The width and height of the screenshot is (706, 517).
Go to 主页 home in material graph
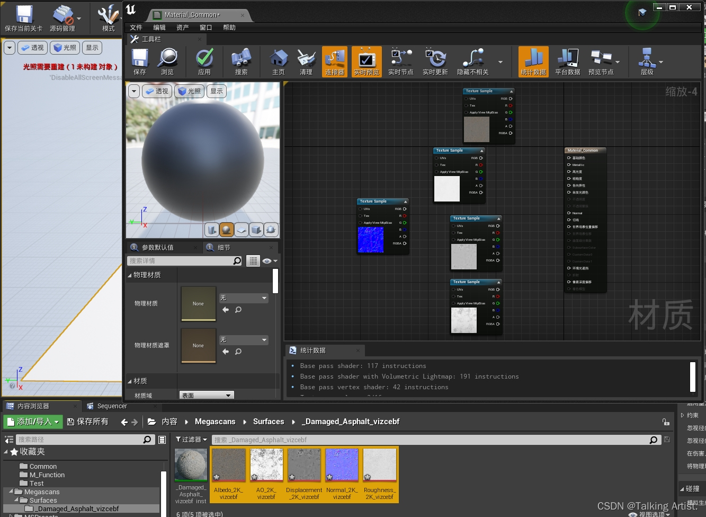(x=279, y=62)
